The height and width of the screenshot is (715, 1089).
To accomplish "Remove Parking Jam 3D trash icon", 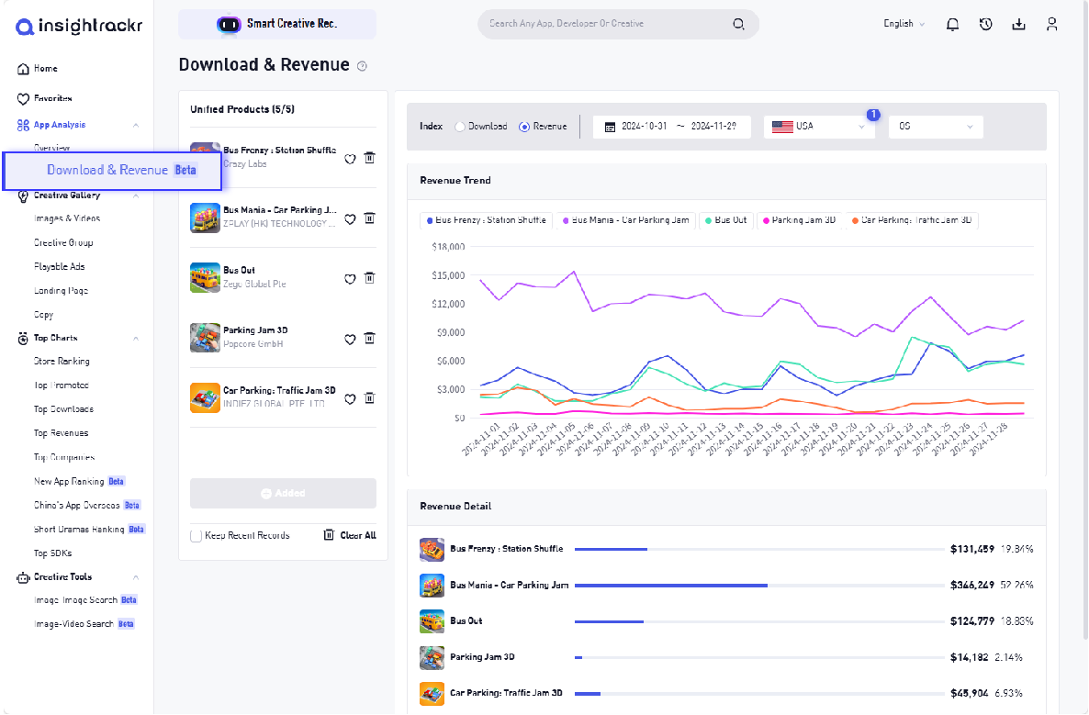I will (369, 339).
